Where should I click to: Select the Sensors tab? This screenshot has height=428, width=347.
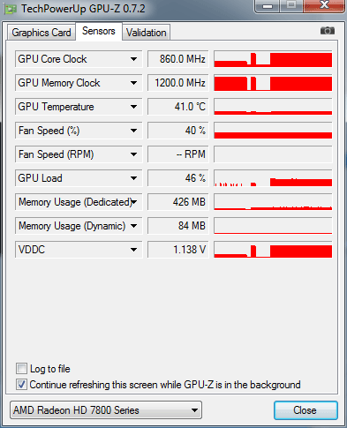tap(99, 31)
